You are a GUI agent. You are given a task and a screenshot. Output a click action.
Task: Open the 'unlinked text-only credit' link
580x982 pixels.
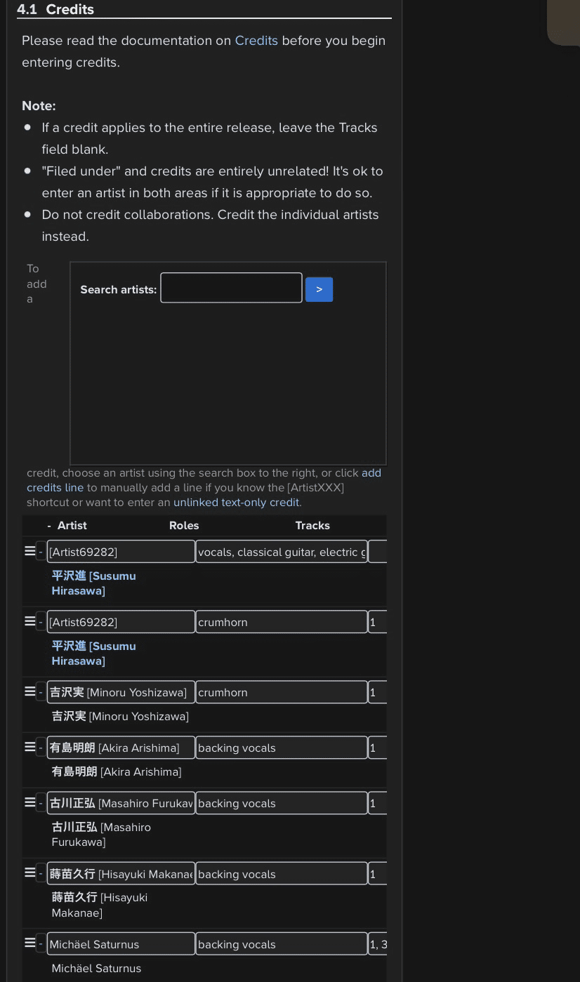237,503
